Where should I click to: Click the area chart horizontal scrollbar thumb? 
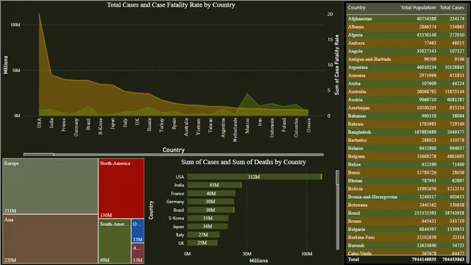pyautogui.click(x=39, y=155)
